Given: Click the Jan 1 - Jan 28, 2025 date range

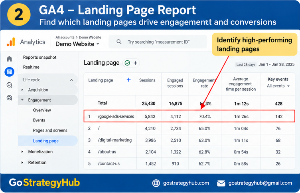Looking at the screenshot, I should point(276,64).
